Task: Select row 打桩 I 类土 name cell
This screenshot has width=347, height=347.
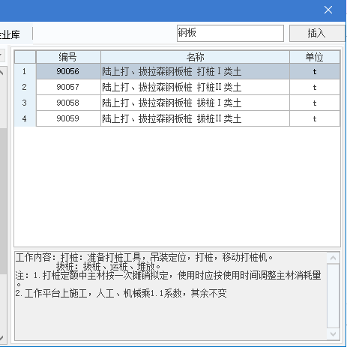Action: pos(195,71)
